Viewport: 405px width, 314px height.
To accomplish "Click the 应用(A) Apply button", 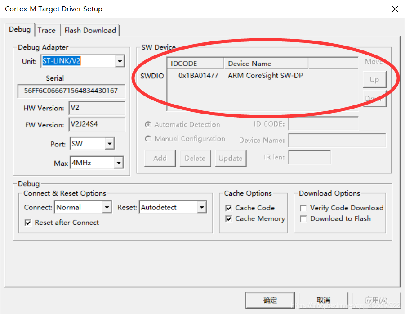I will [376, 300].
